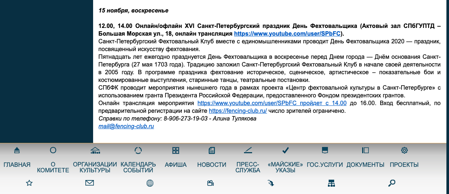Open the Главная menu item
The image size is (449, 194).
(x=17, y=165)
